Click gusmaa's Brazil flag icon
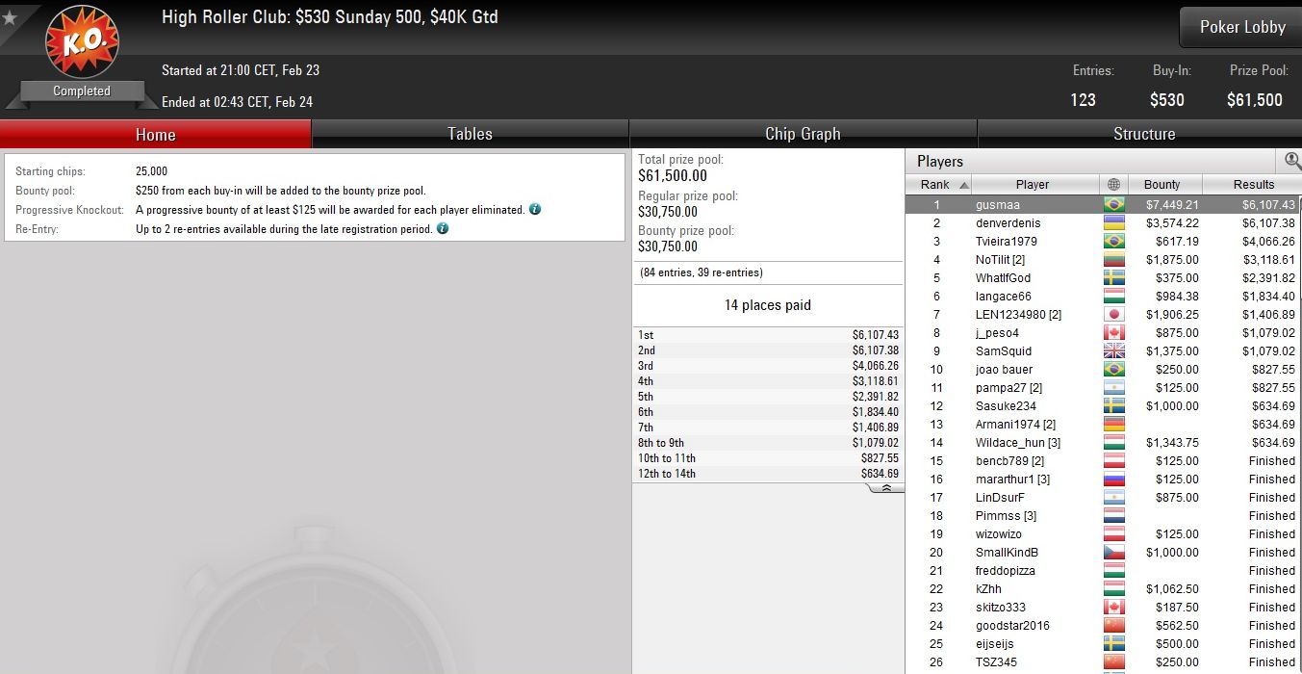 1114,205
